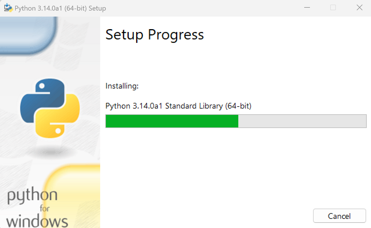Cancel the Python installation
This screenshot has height=228, width=371.
click(339, 216)
